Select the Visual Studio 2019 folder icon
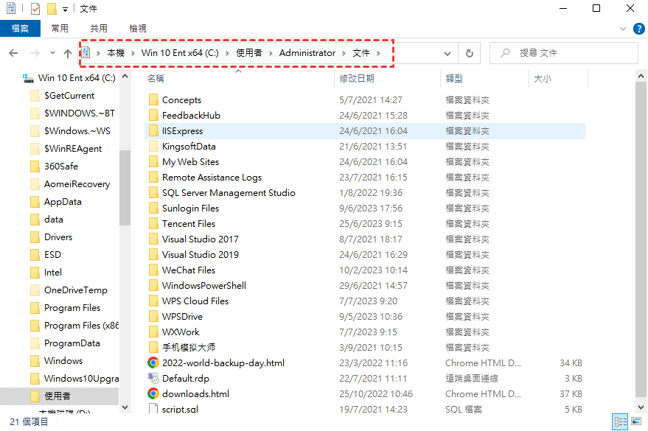The image size is (648, 431). (153, 255)
